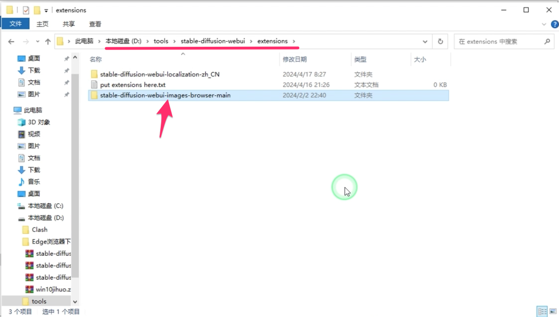This screenshot has height=317, width=559.
Task: Click the new folder icon in title bar
Action: point(37,10)
